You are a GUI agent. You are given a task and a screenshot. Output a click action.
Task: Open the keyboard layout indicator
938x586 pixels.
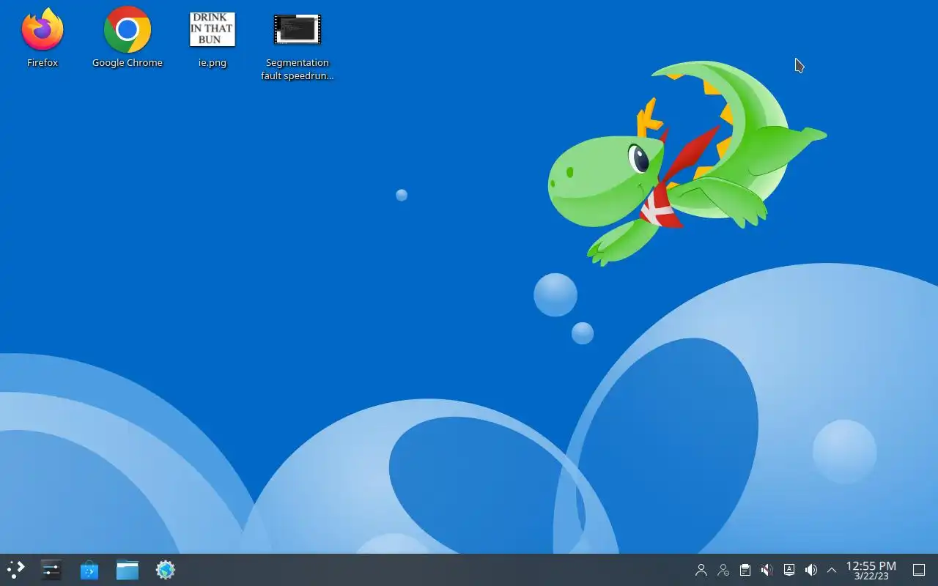pos(789,570)
